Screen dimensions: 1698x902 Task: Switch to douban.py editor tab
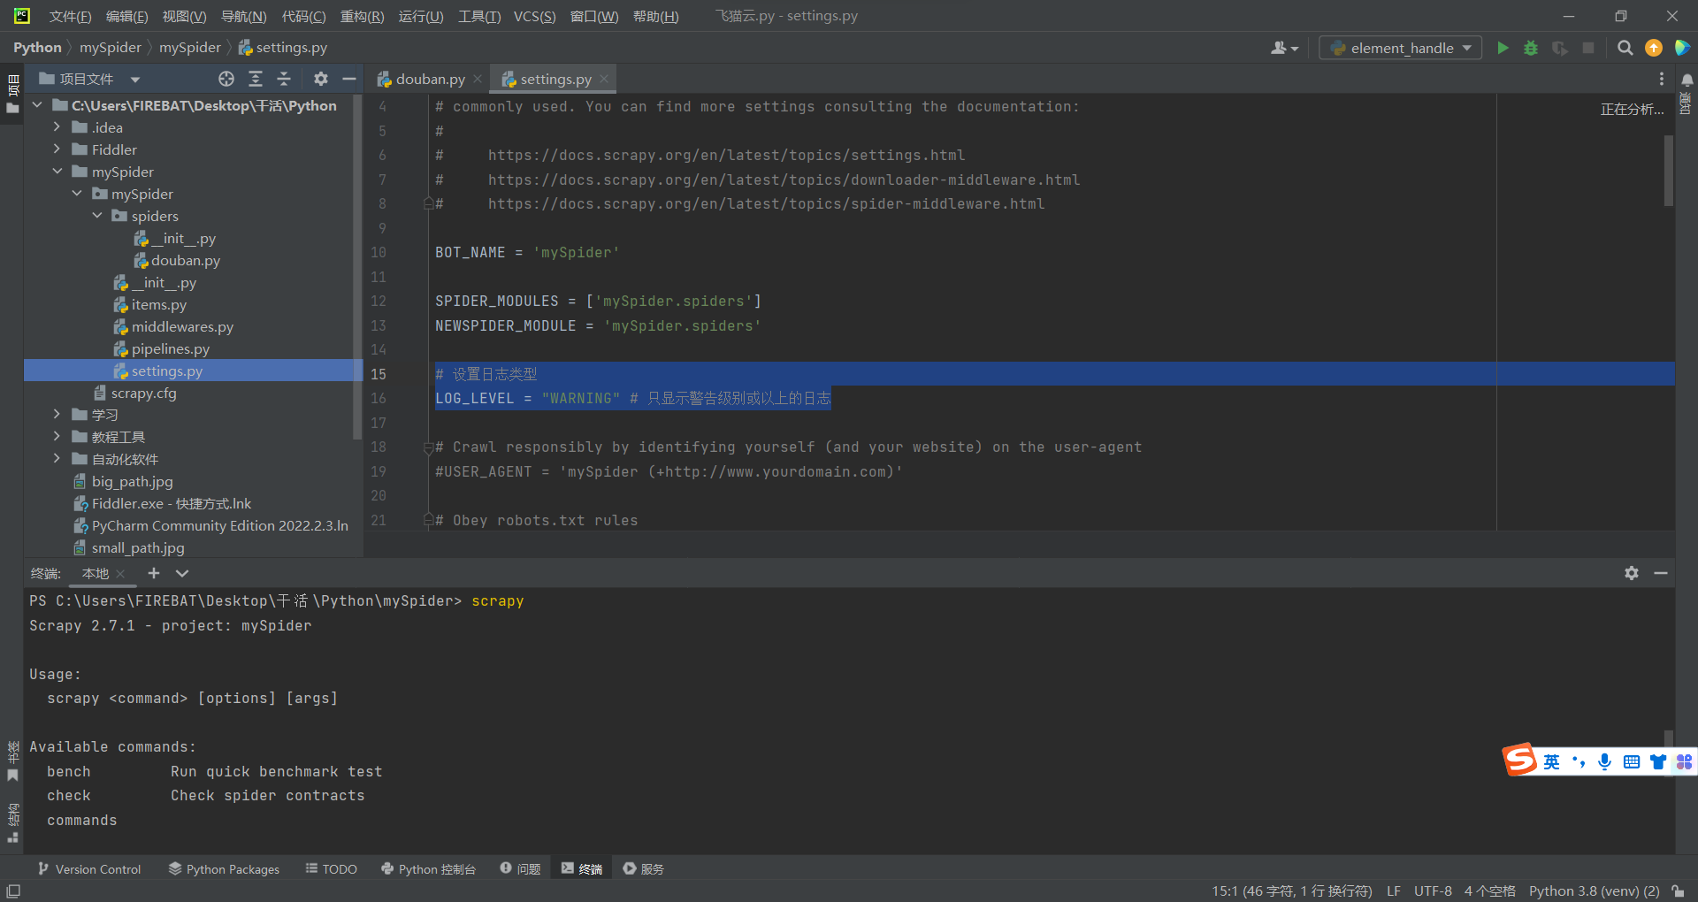coord(429,79)
